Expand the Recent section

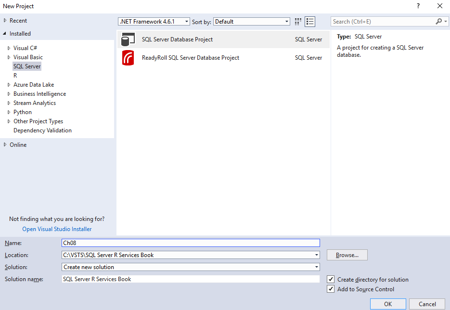tap(5, 20)
